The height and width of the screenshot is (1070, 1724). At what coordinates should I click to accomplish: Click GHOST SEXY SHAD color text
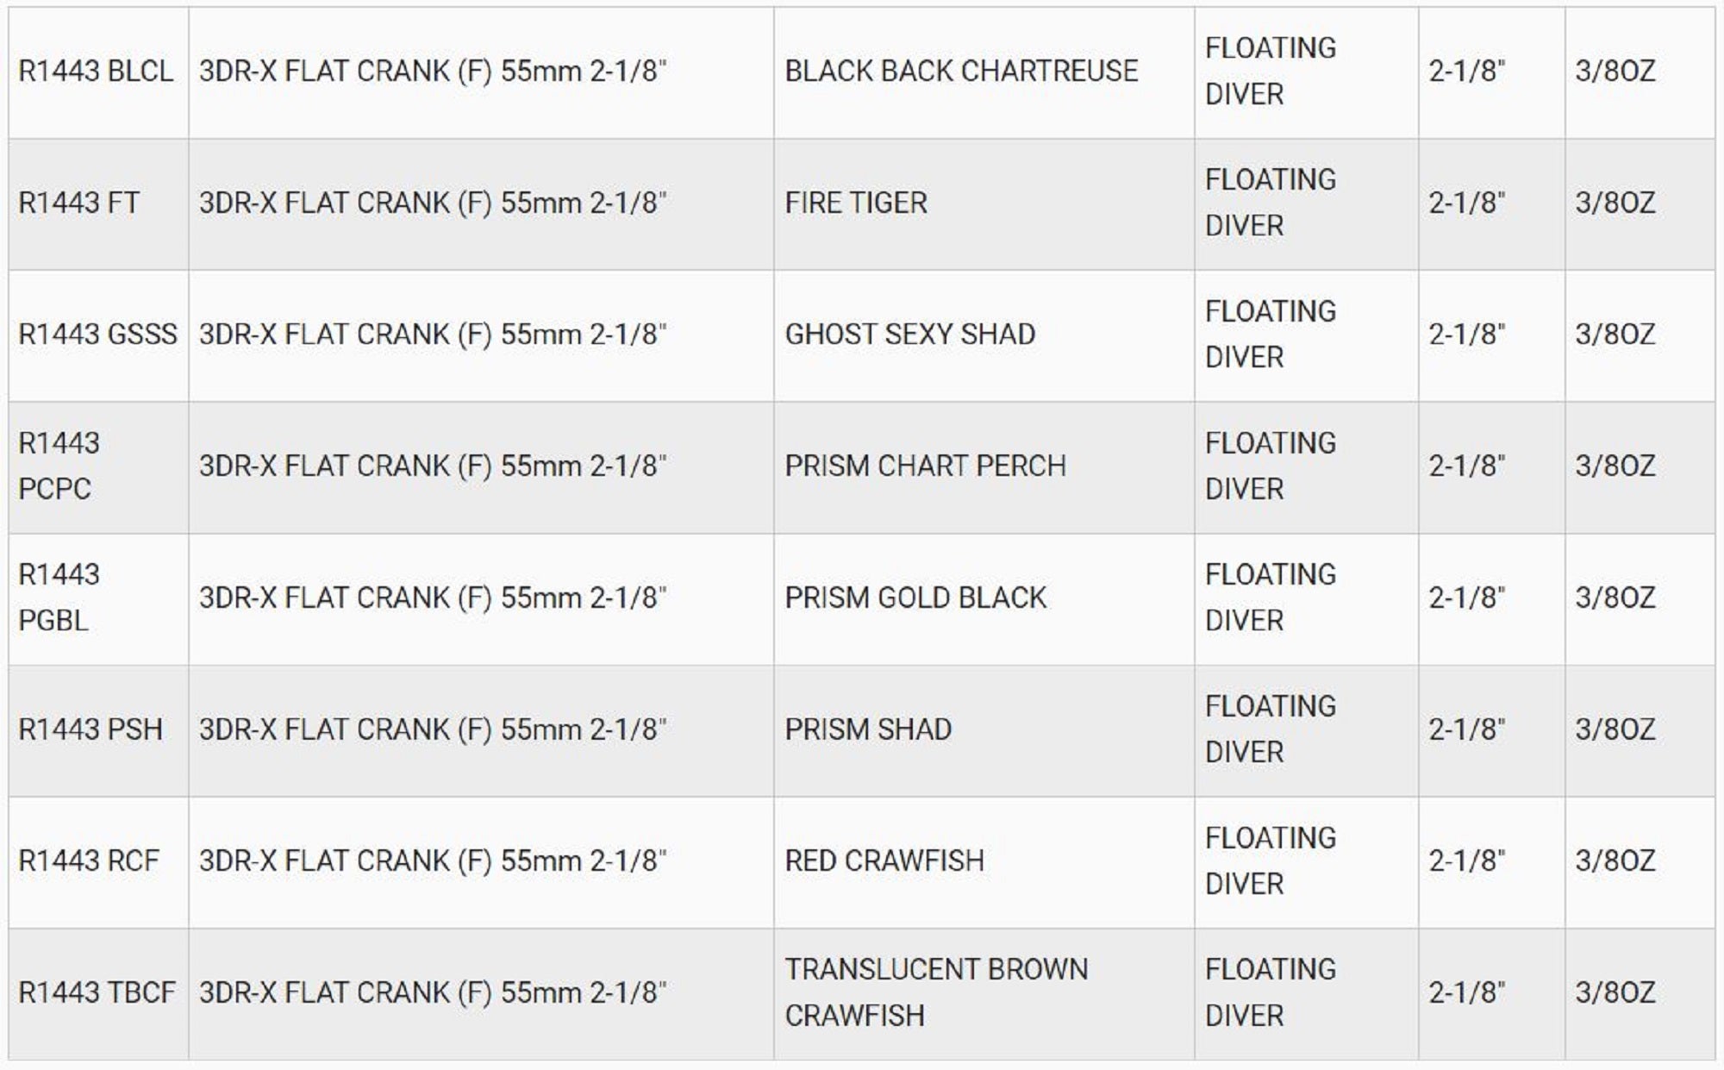[x=909, y=334]
